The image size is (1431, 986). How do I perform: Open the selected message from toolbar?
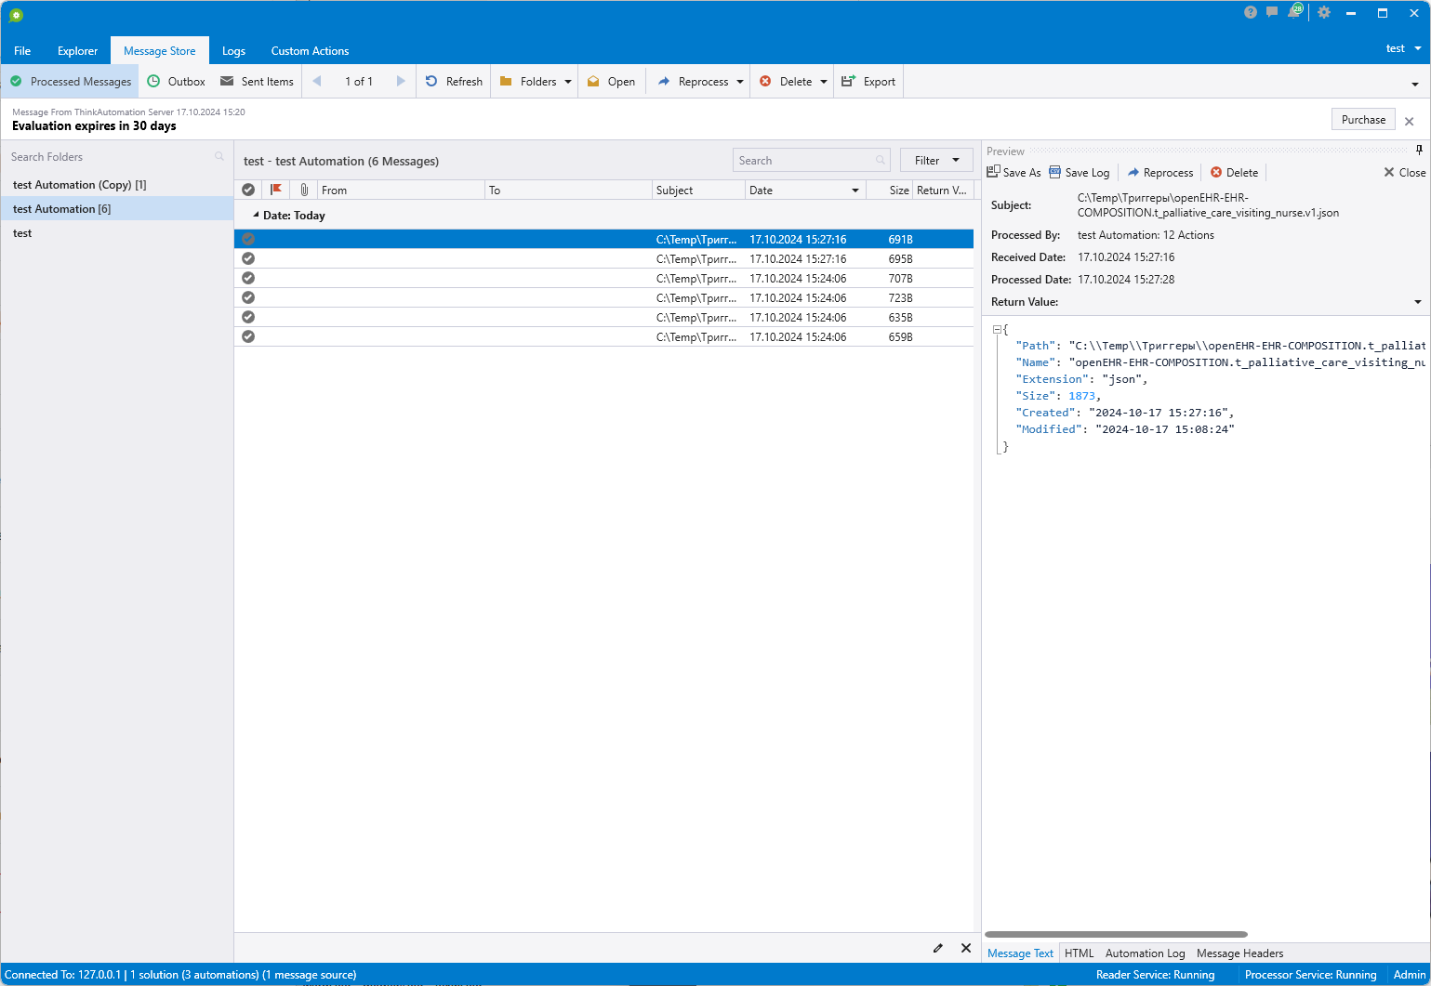611,81
